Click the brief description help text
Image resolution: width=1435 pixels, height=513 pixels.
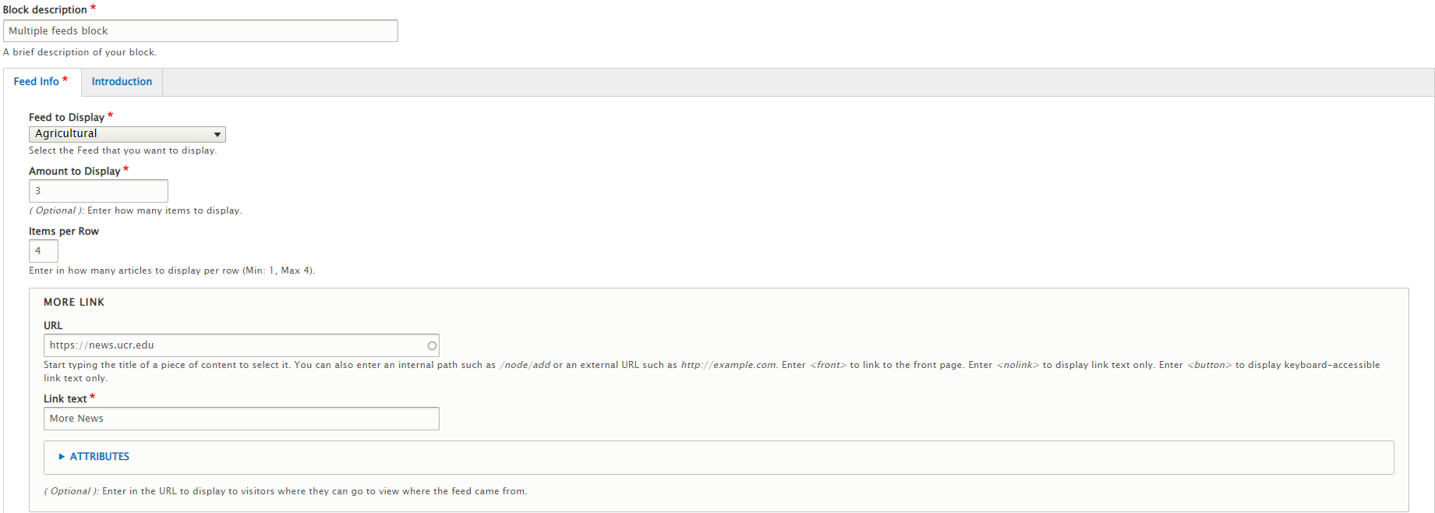click(x=80, y=52)
